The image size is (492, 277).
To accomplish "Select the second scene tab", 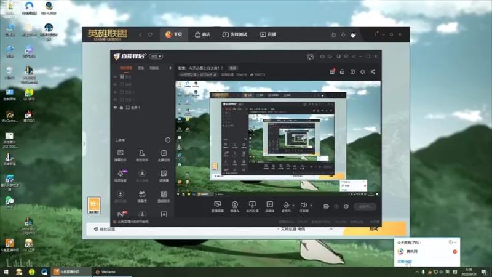I will point(141,68).
